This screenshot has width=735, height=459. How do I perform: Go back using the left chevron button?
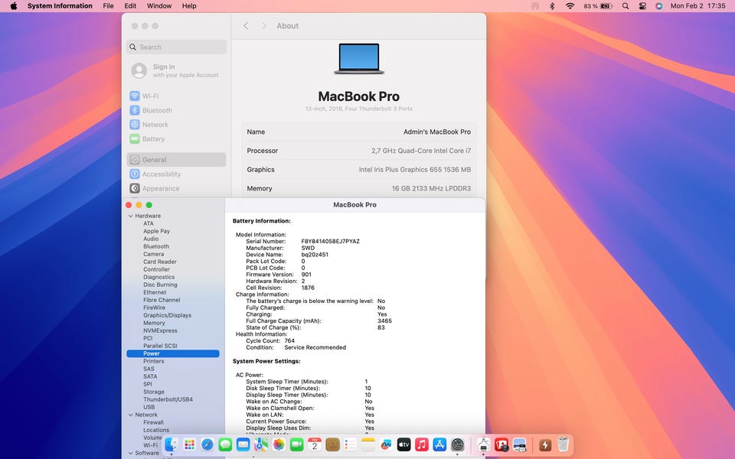pyautogui.click(x=246, y=26)
